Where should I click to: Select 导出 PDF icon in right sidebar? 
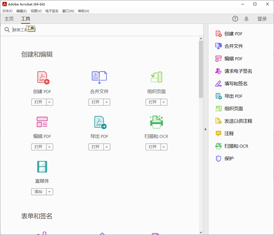pos(218,96)
